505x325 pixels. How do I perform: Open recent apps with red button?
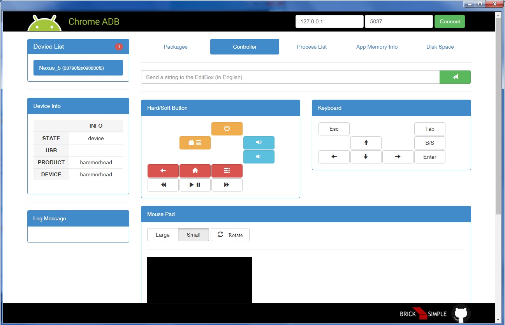coord(227,171)
